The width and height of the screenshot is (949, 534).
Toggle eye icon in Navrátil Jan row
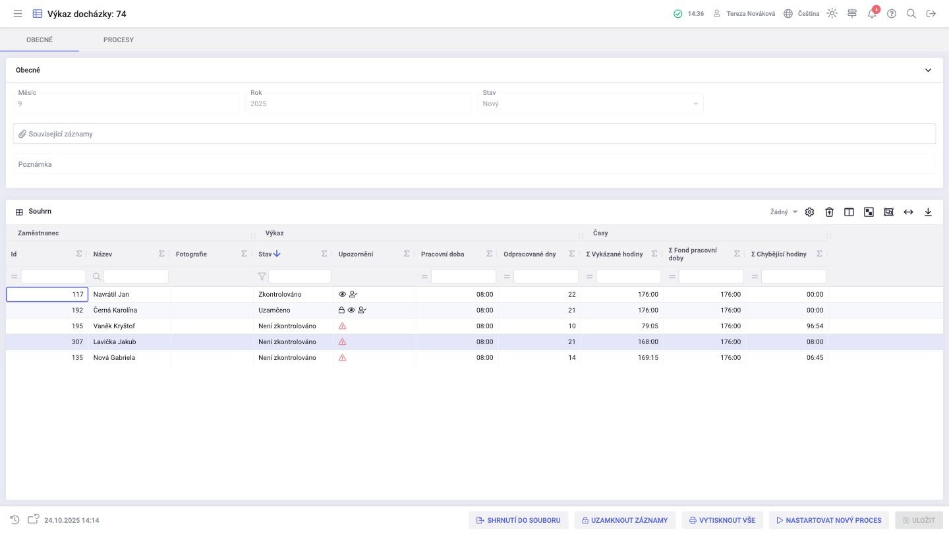click(342, 295)
